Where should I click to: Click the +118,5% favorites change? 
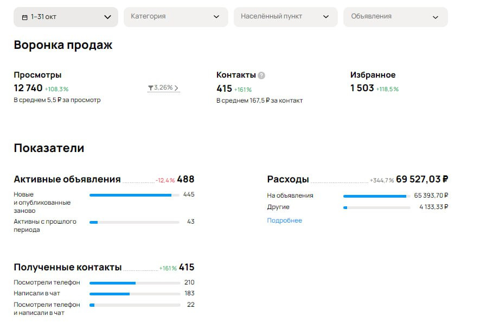click(x=387, y=89)
